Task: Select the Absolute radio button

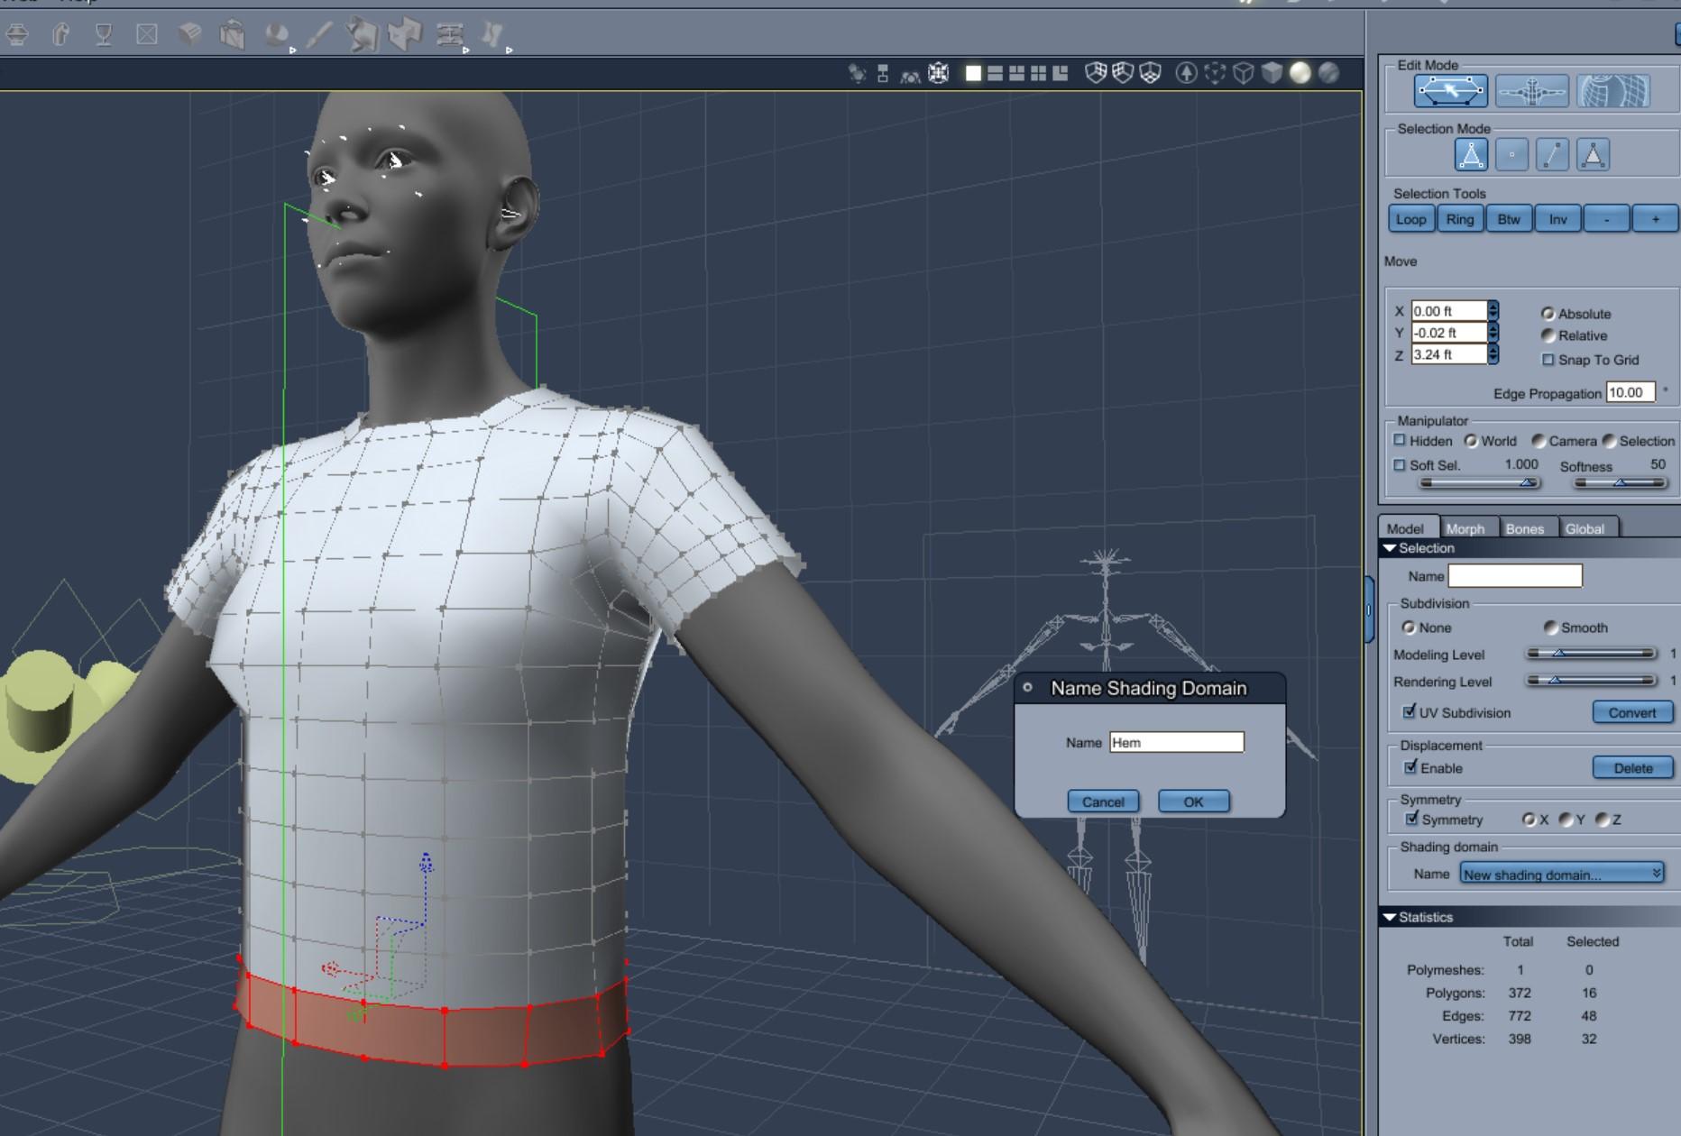Action: click(x=1548, y=314)
